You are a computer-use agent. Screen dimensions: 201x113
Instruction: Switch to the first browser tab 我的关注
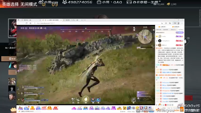(x=31, y=20)
